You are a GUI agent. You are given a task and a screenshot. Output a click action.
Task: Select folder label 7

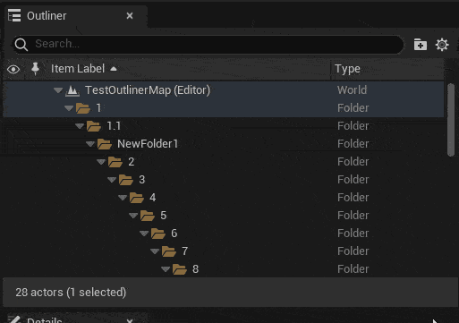point(185,251)
